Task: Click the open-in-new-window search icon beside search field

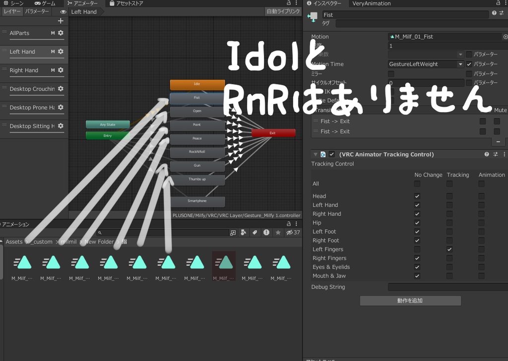Action: pos(233,233)
